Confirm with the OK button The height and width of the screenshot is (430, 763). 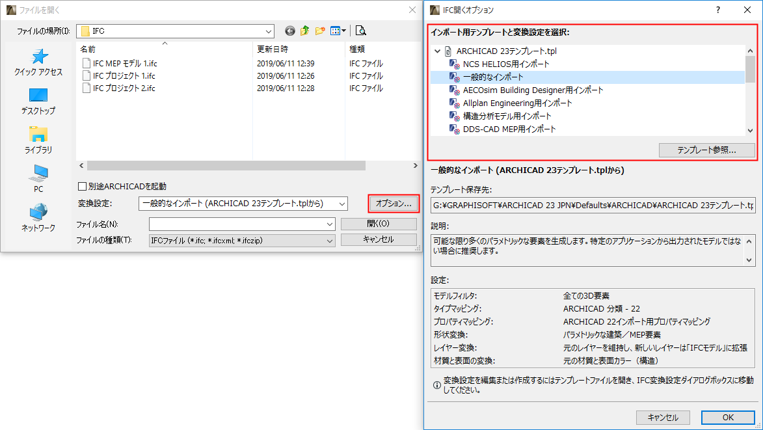coord(728,418)
